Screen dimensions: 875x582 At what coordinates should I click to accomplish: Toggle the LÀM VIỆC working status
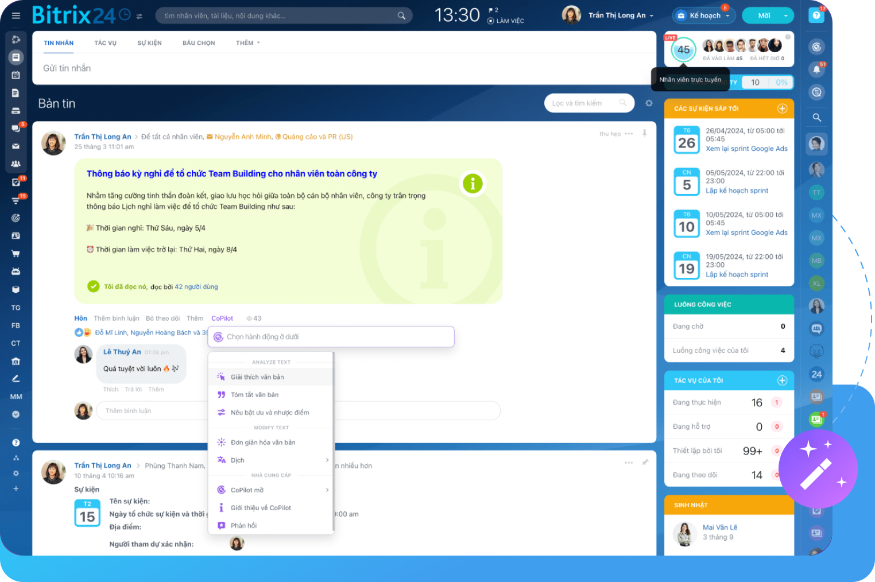506,21
